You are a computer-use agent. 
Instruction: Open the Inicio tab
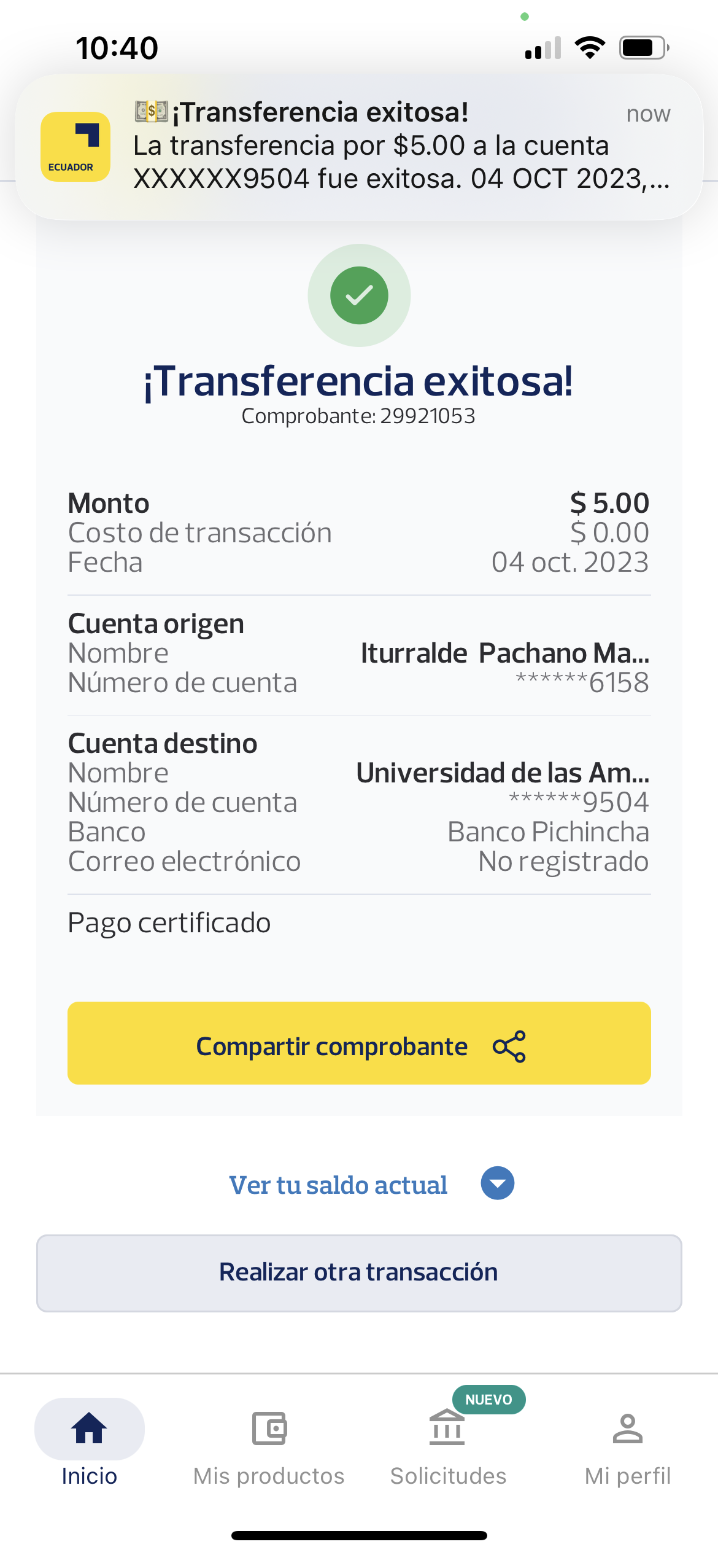90,1476
